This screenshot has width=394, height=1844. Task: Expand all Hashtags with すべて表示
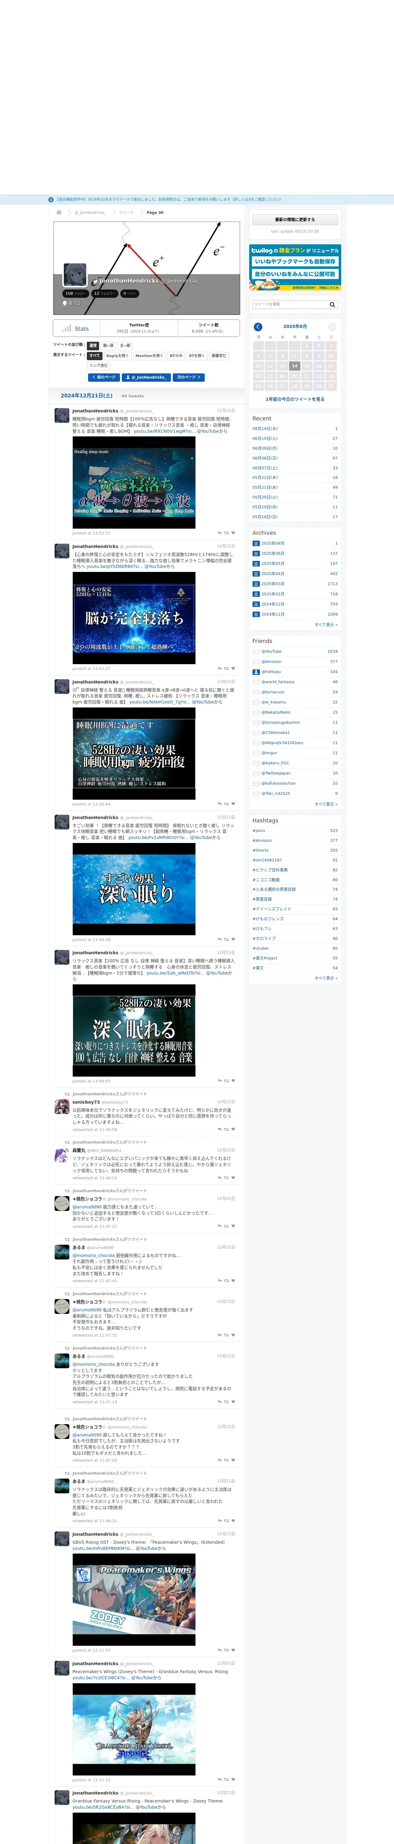click(x=326, y=978)
